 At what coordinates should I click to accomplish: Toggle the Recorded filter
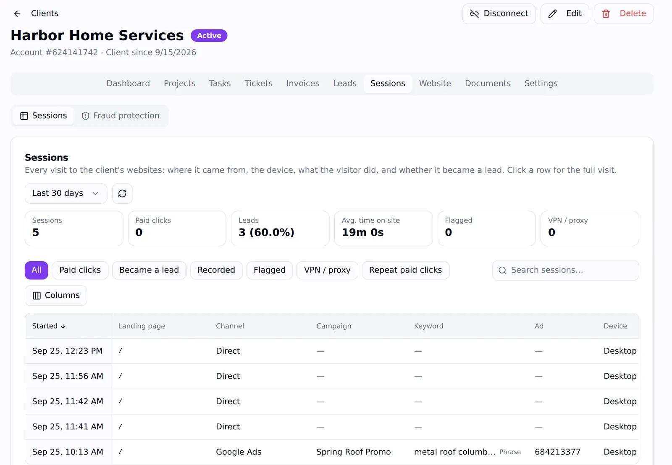[216, 271]
